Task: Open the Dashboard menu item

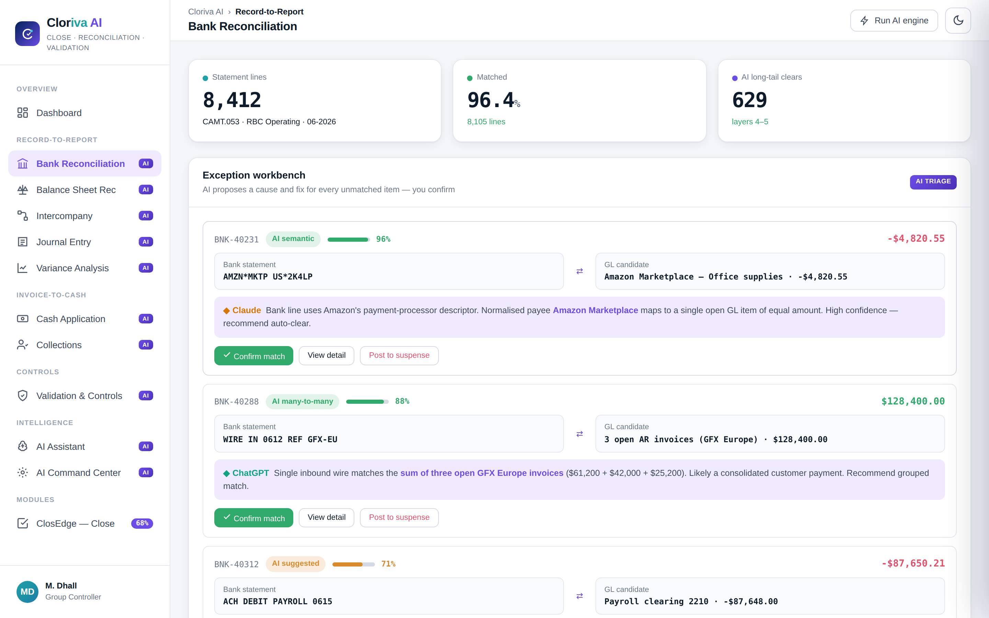Action: [84, 113]
